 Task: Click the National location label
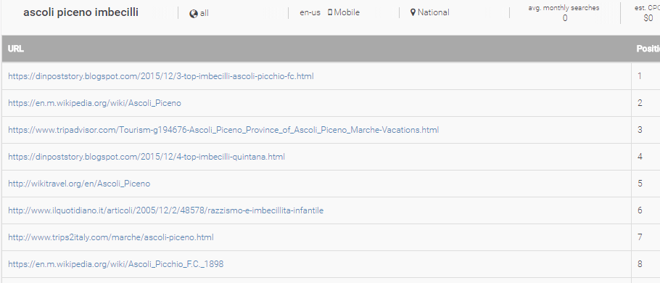click(434, 12)
